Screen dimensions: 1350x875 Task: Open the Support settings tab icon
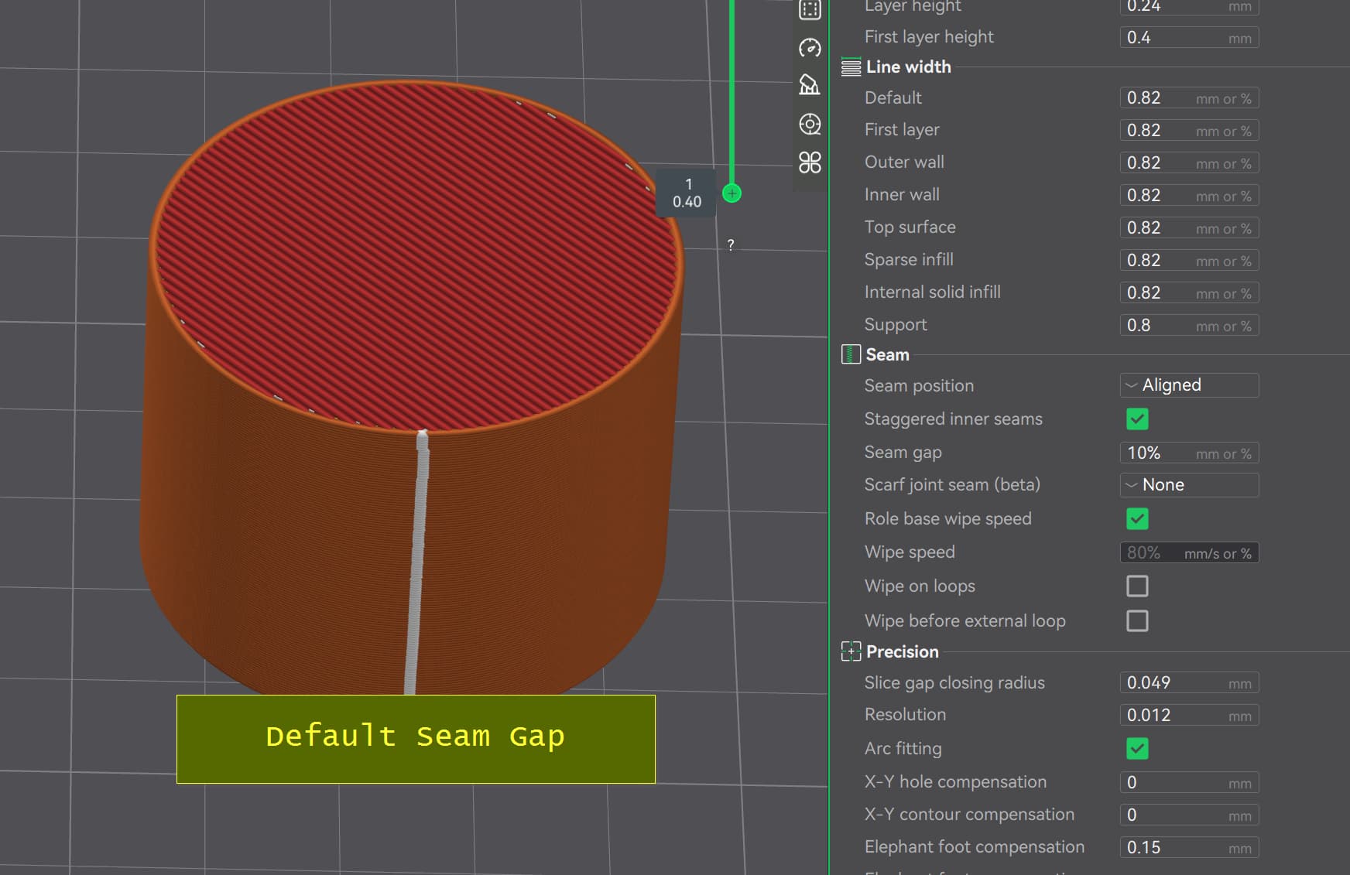coord(810,85)
